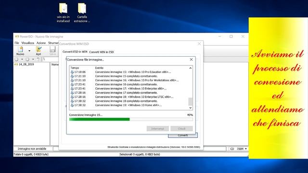The height and width of the screenshot is (173, 308).
Task: Click the 'Totale 0 oggetti' status bar text
Action: tap(31, 154)
